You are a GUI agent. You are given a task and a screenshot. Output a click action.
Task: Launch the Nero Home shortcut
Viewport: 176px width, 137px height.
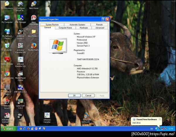34,5
